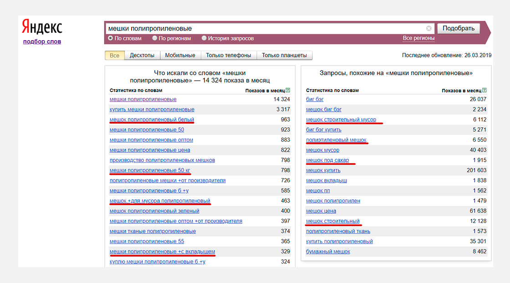
Task: Select the Все tab
Action: tap(114, 55)
